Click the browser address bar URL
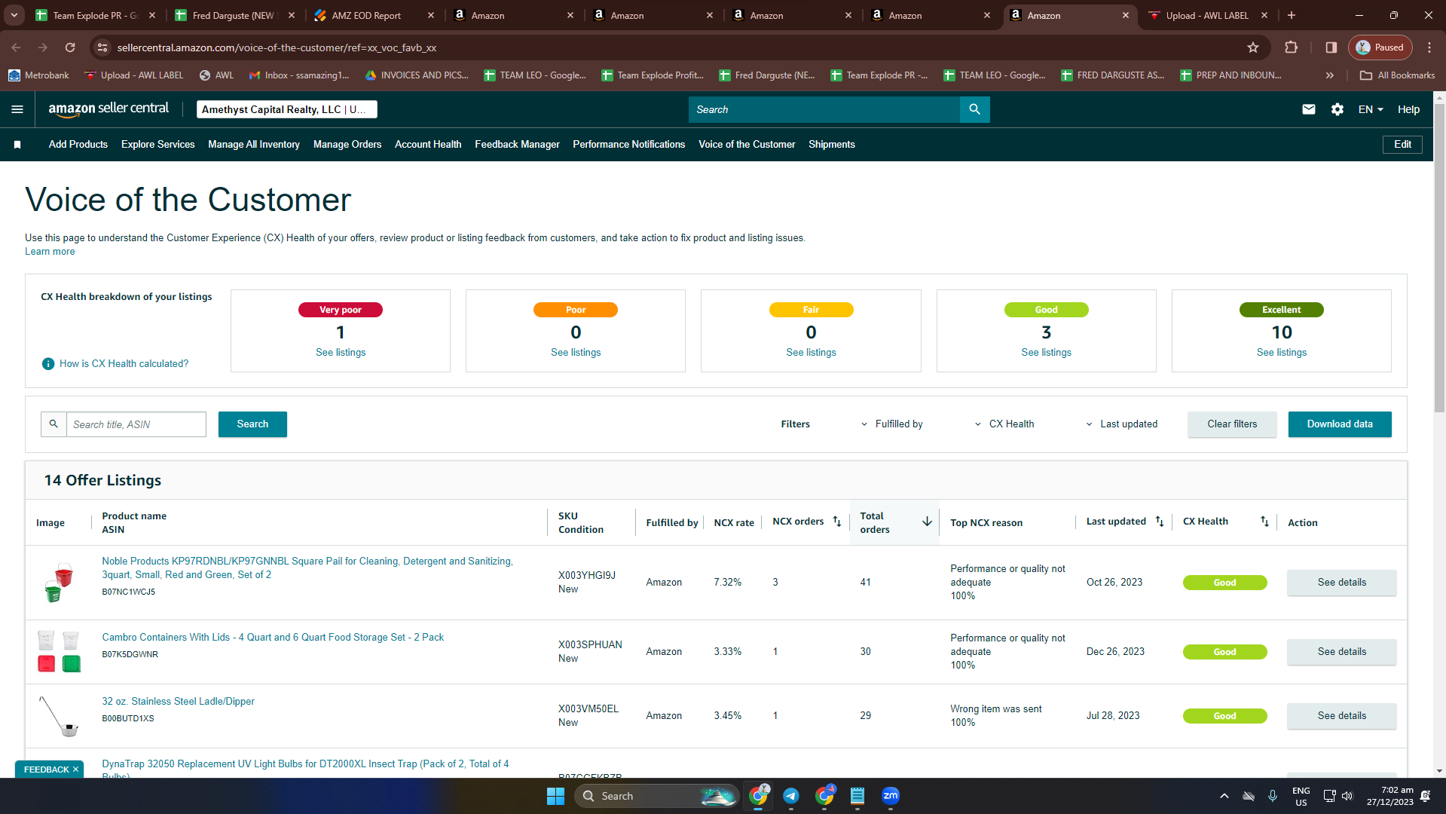The height and width of the screenshot is (814, 1446). tap(277, 47)
